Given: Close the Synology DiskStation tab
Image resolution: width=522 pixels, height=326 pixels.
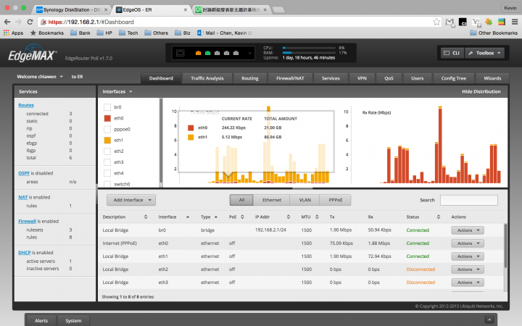Looking at the screenshot, I should [x=106, y=9].
